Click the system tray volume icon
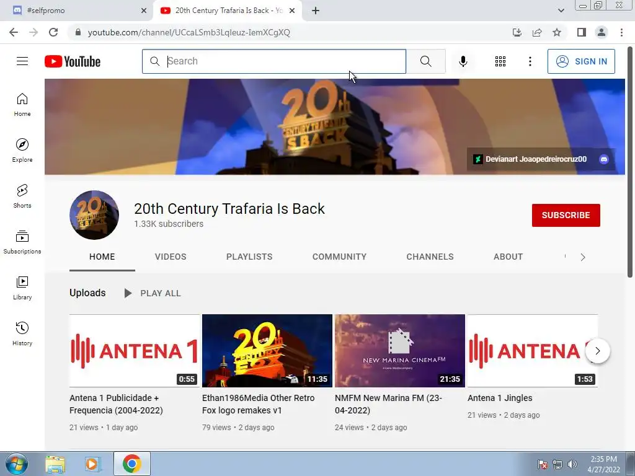 [x=572, y=464]
